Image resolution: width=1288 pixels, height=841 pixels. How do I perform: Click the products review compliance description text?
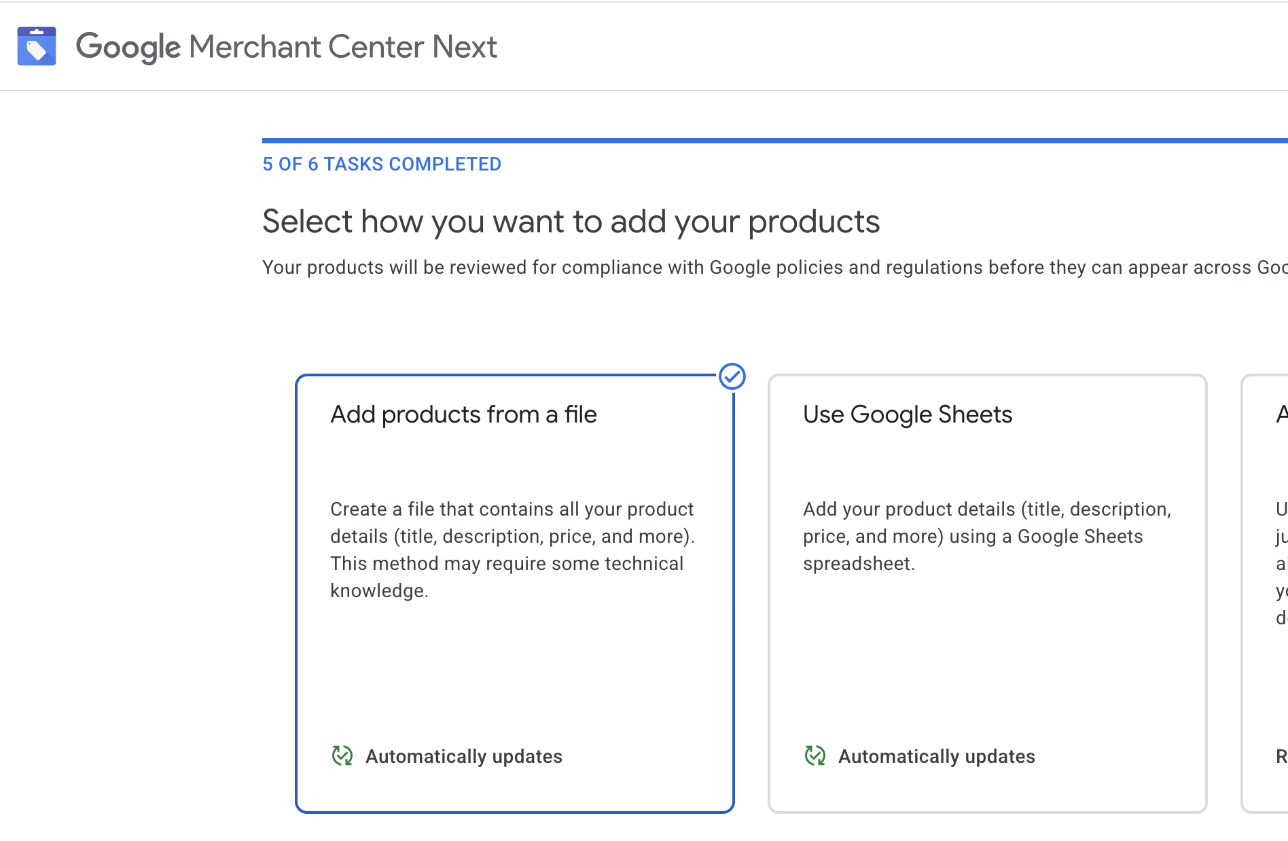tap(775, 268)
